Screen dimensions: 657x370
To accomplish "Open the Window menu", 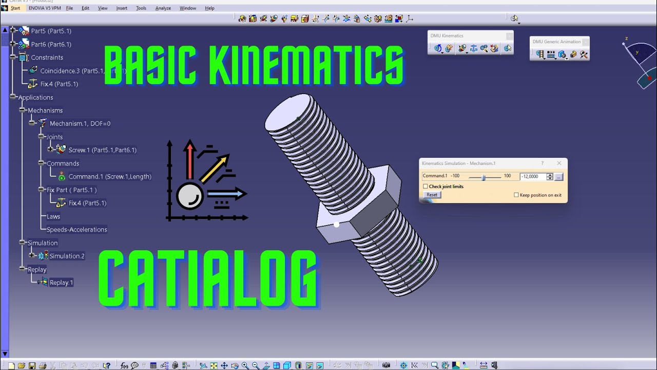I will pos(188,8).
